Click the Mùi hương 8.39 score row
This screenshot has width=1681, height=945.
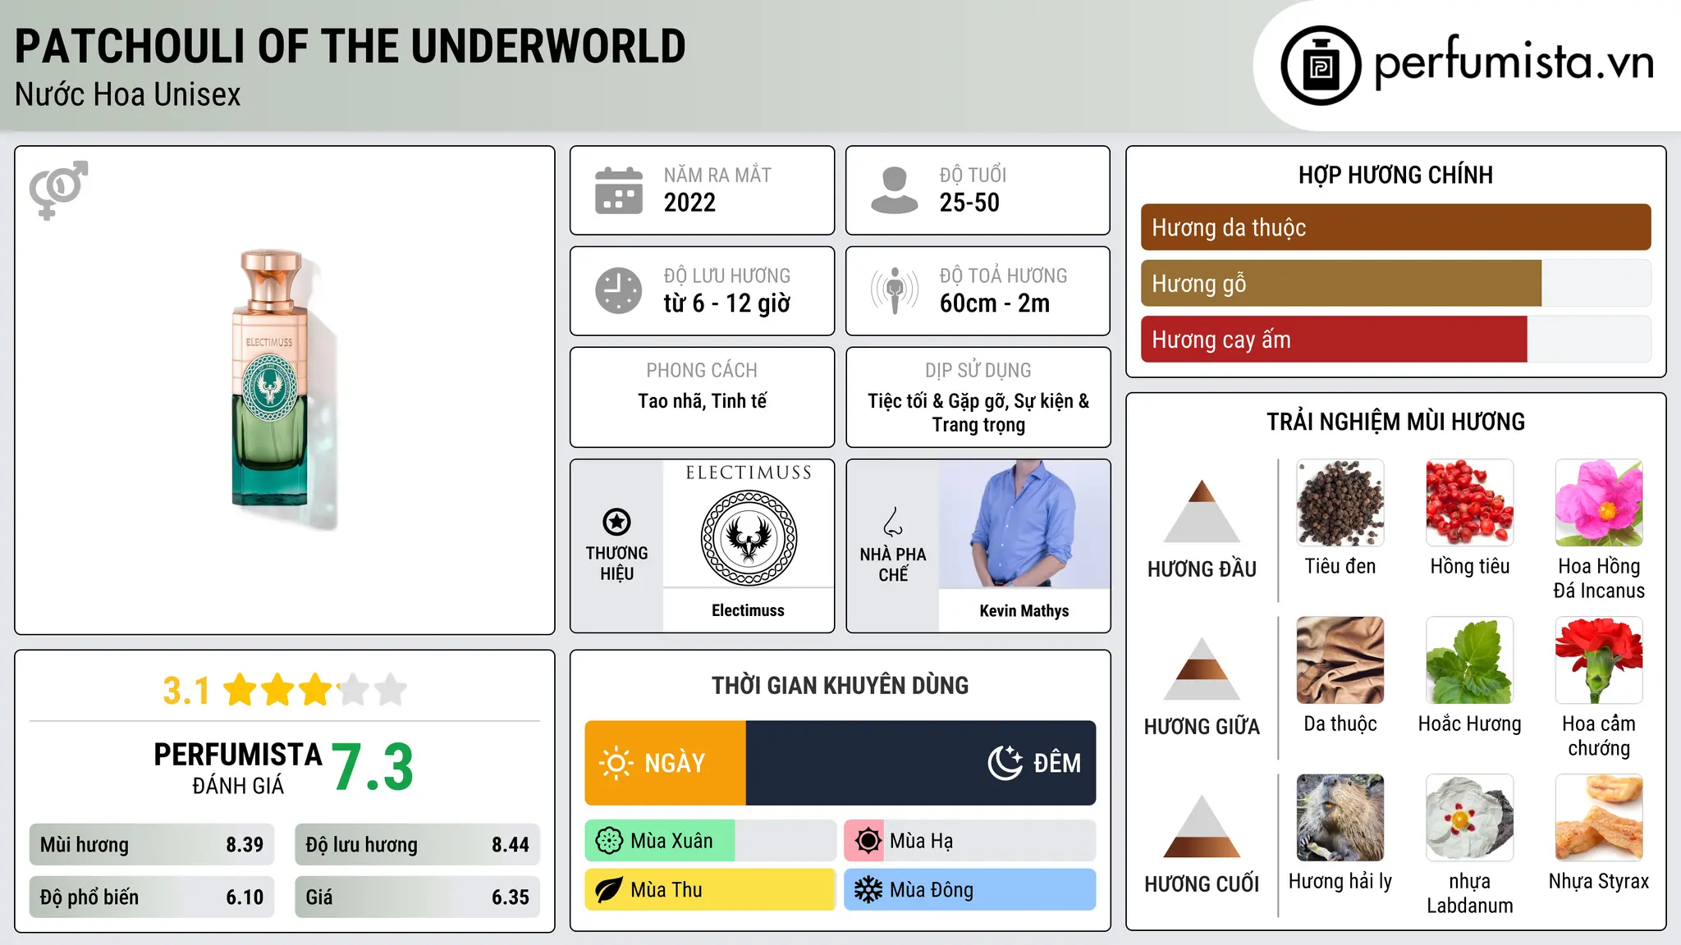coord(152,844)
